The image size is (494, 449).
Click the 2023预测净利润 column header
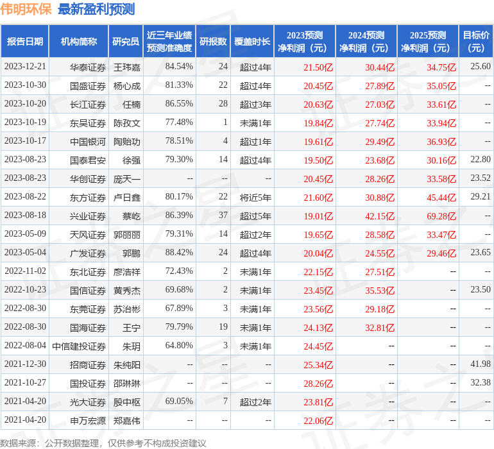pos(305,41)
